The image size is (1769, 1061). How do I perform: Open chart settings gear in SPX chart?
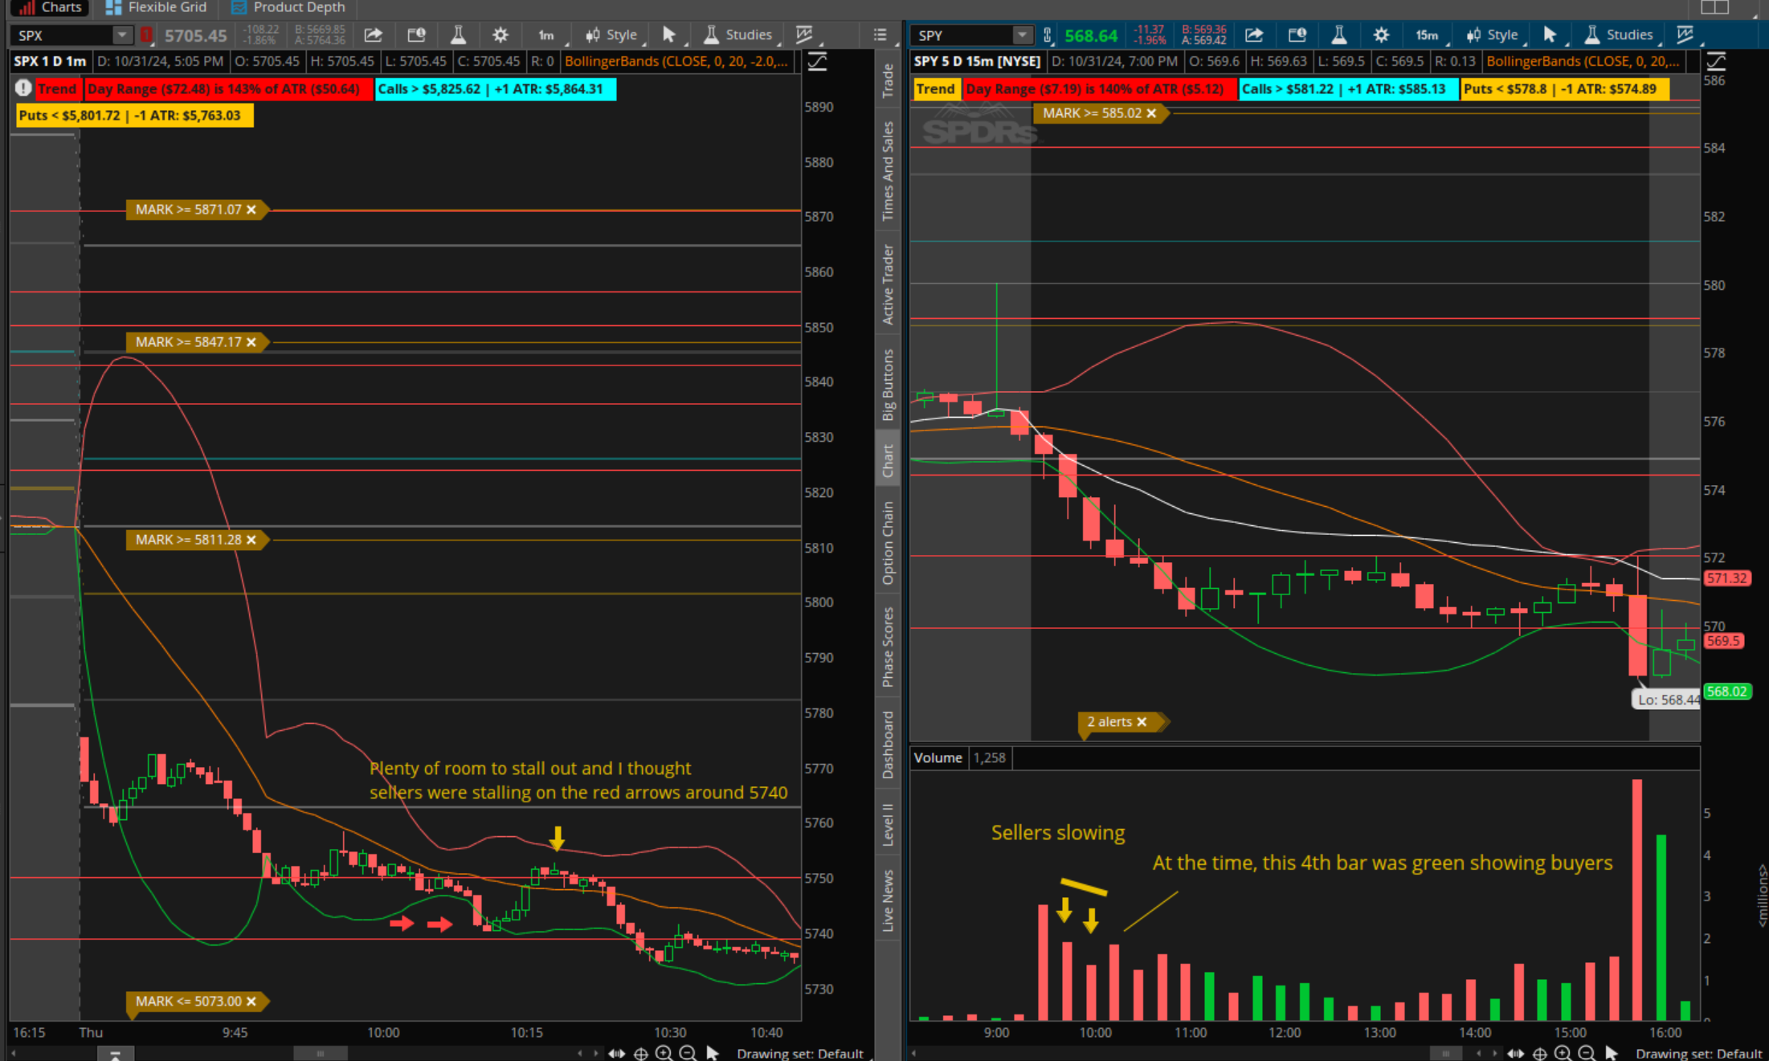500,35
